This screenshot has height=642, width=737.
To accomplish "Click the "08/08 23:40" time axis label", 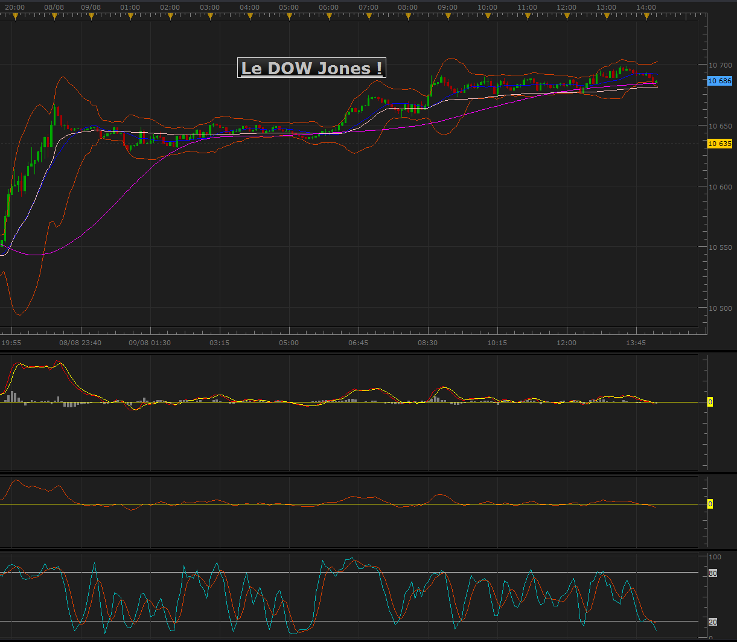I will click(80, 343).
